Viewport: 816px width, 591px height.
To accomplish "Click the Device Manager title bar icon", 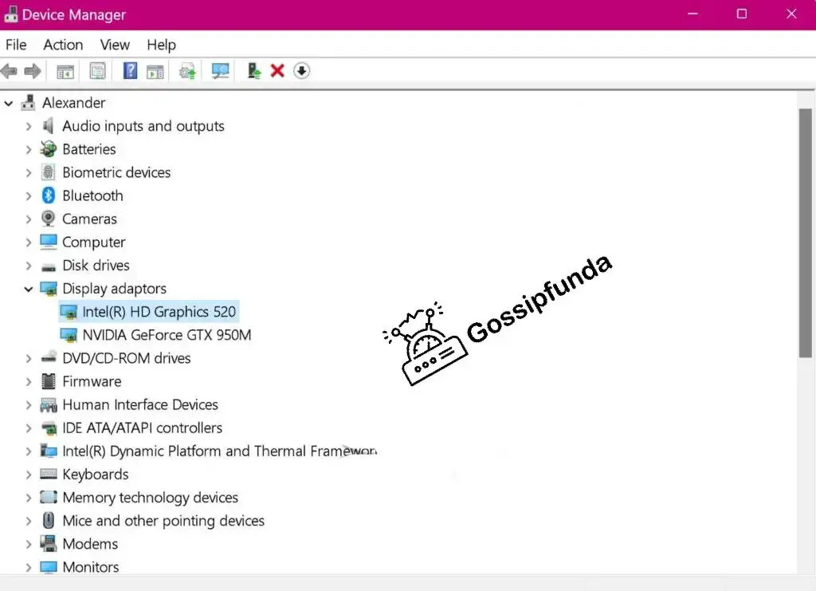I will 10,14.
